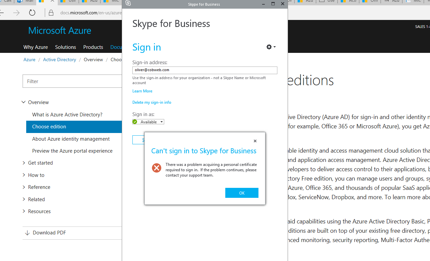Refresh the docs.microsoft.com page in the browser
This screenshot has width=430, height=261.
coord(32,13)
